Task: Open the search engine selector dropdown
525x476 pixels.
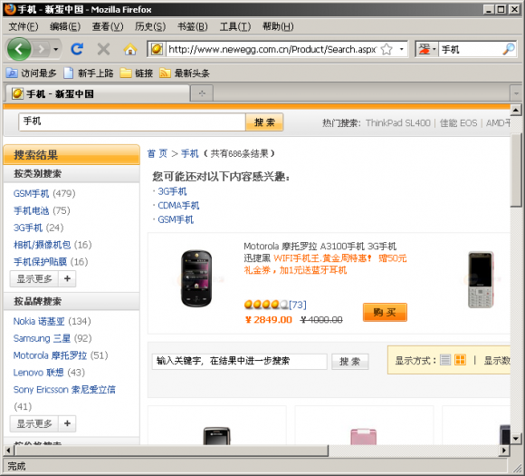Action: [427, 49]
